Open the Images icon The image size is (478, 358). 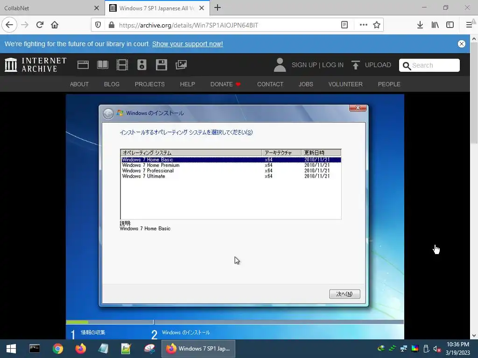181,65
